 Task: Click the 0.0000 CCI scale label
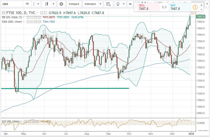[x=201, y=123]
